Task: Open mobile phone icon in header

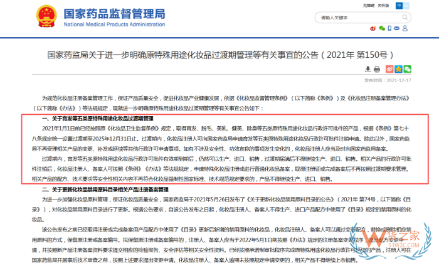Action: [x=389, y=28]
